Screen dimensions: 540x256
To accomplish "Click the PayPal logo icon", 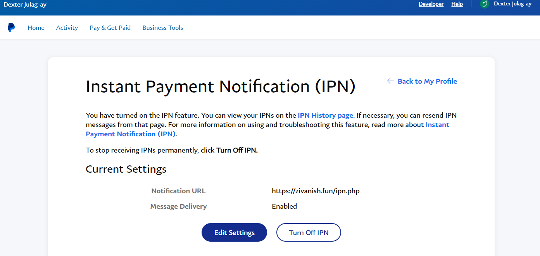I will coord(11,27).
